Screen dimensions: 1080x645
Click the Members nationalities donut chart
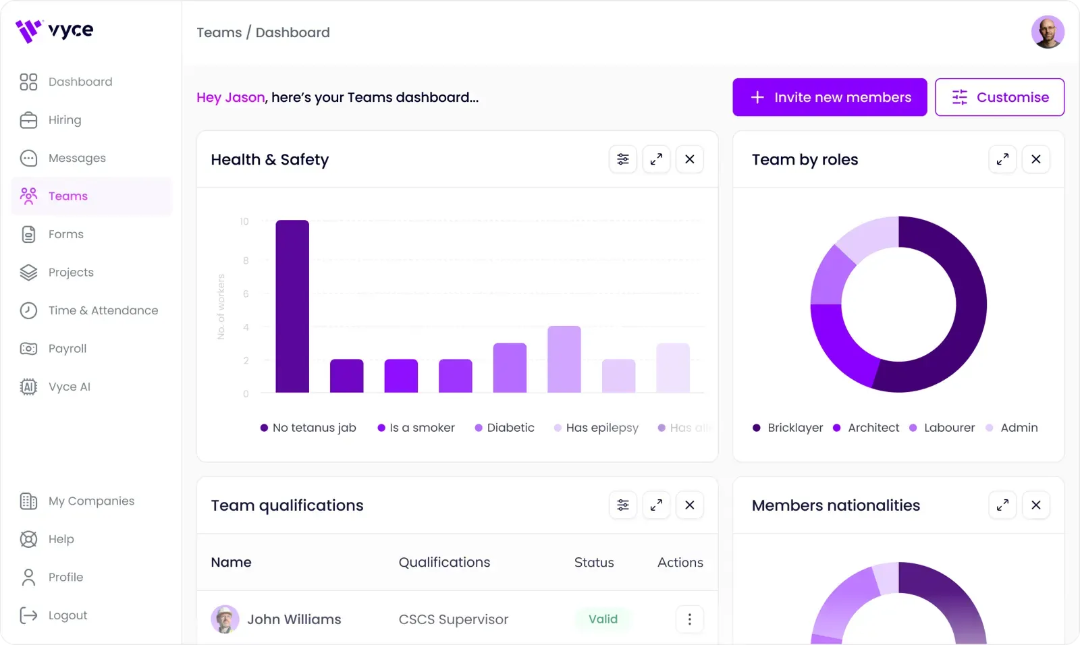tap(898, 603)
